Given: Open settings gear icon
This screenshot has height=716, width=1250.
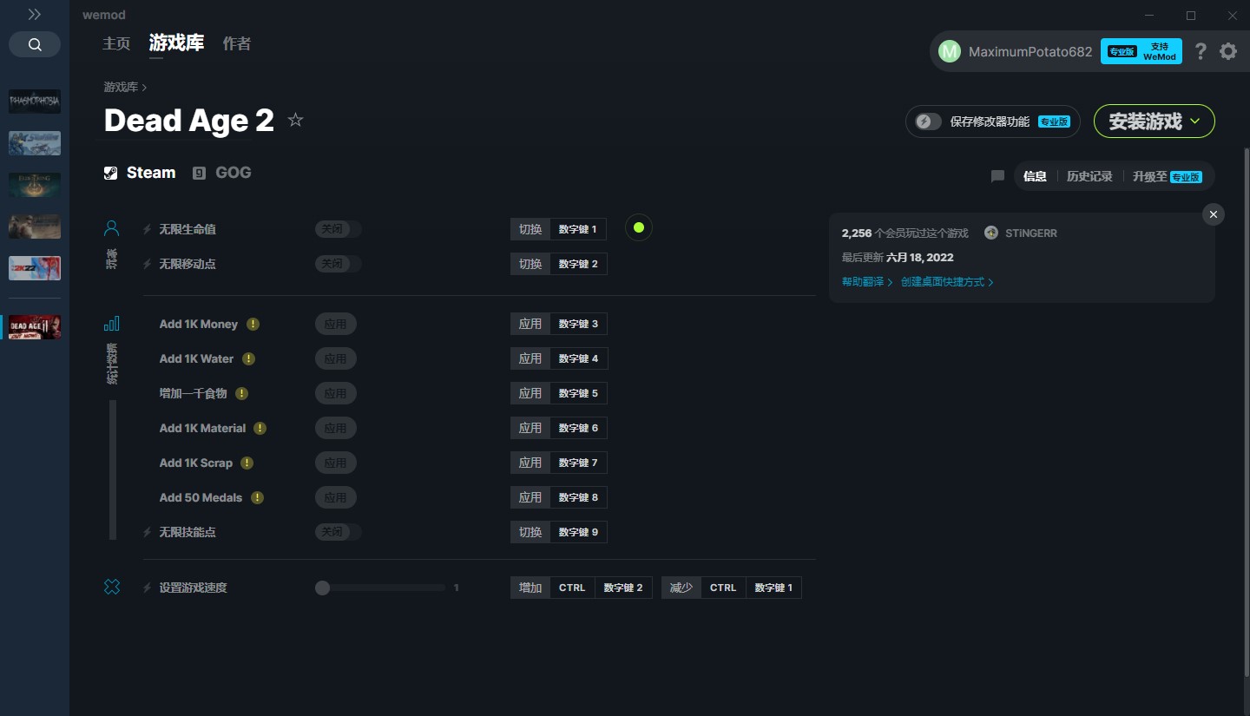Looking at the screenshot, I should (1228, 51).
